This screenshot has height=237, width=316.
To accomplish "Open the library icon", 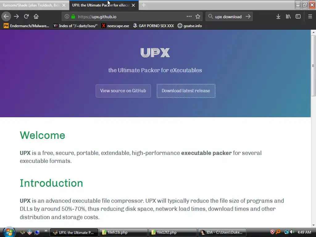I will pyautogui.click(x=288, y=17).
